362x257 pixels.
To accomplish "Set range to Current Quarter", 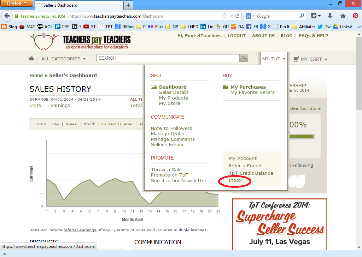I will pos(117,124).
